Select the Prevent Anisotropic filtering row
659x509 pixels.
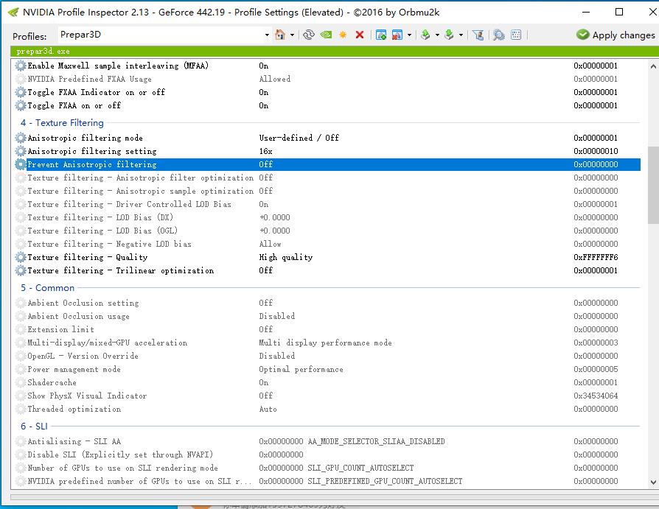(92, 164)
